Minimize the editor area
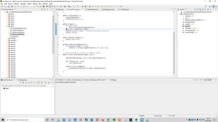Image resolution: width=218 pixels, height=122 pixels. (x=172, y=9)
